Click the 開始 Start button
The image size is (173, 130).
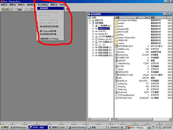[x=4, y=128]
